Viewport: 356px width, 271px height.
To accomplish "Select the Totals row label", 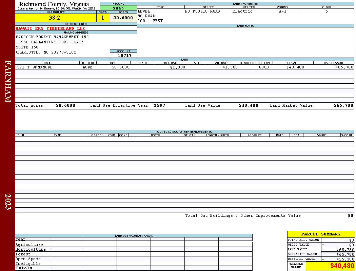I will (x=24, y=268).
